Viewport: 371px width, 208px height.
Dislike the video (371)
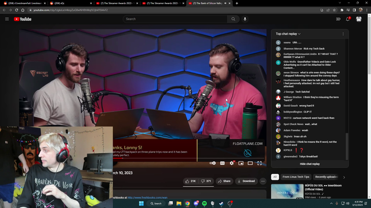[206, 181]
